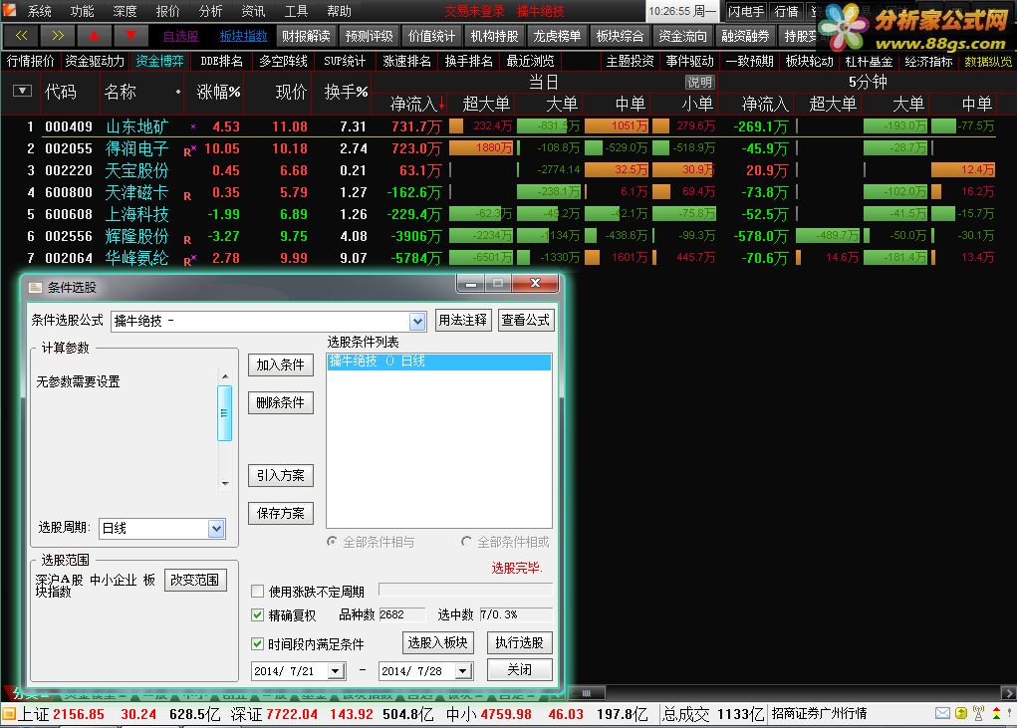Click the signal antenna icon in the status bar
This screenshot has width=1017, height=728.
click(x=978, y=714)
